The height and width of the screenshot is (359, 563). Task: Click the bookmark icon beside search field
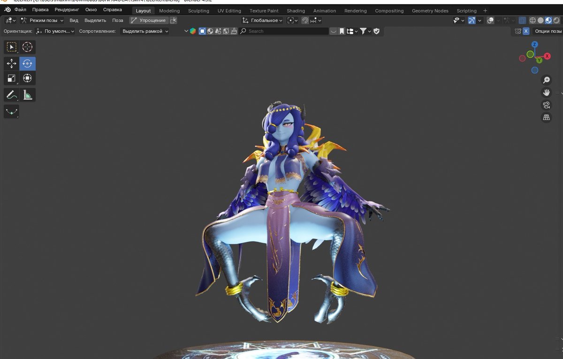pyautogui.click(x=342, y=31)
